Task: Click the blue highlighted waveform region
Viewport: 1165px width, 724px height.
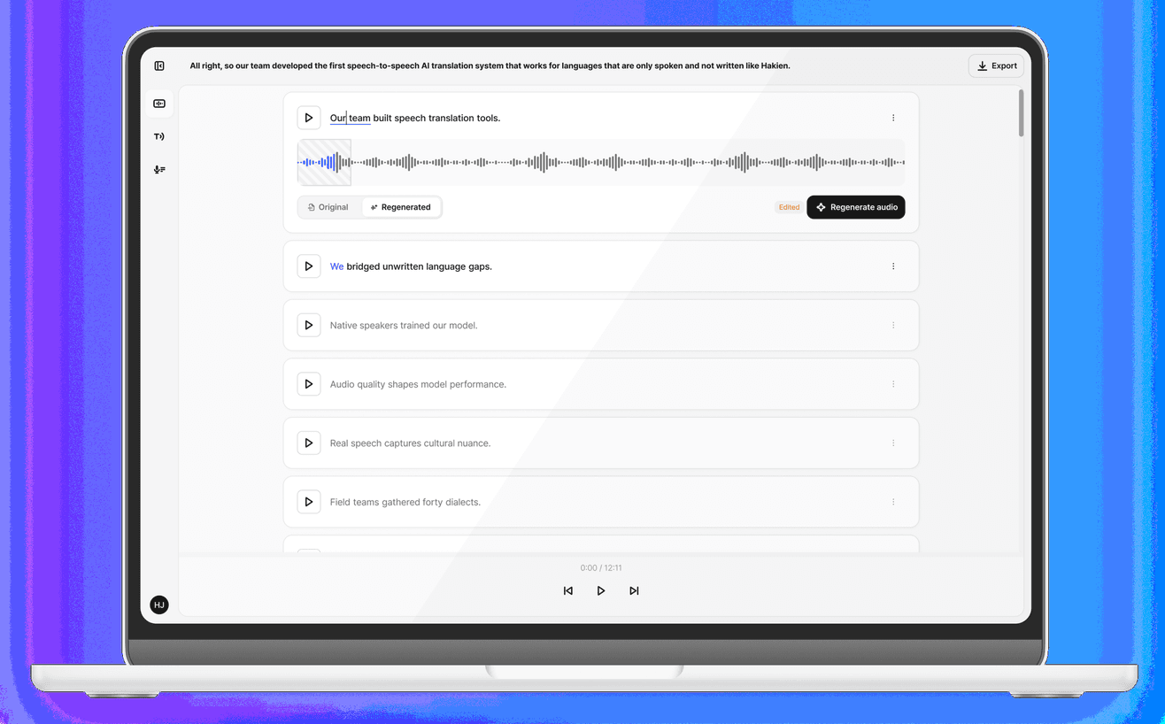Action: tap(324, 162)
